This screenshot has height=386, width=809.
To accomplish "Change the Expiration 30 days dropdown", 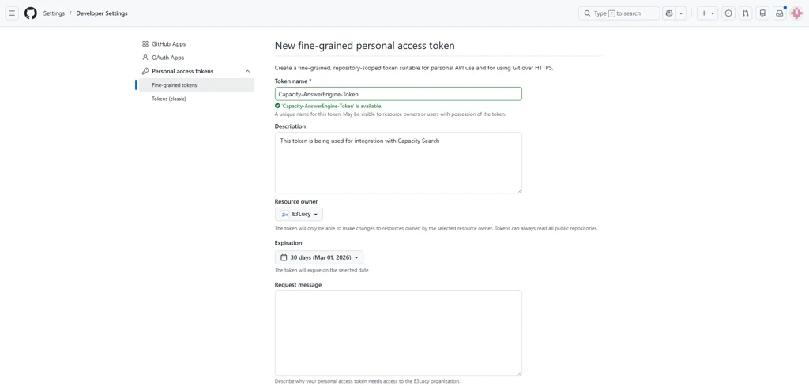I will tap(319, 257).
